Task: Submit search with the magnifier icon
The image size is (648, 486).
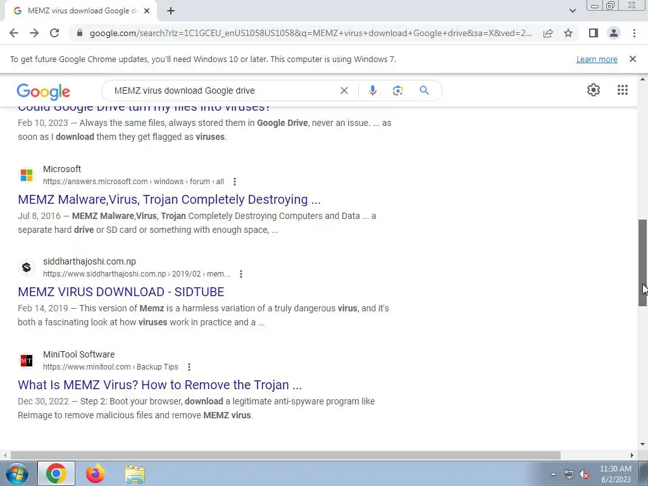Action: 424,90
